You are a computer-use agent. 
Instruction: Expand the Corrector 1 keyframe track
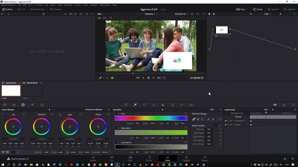tap(234, 121)
